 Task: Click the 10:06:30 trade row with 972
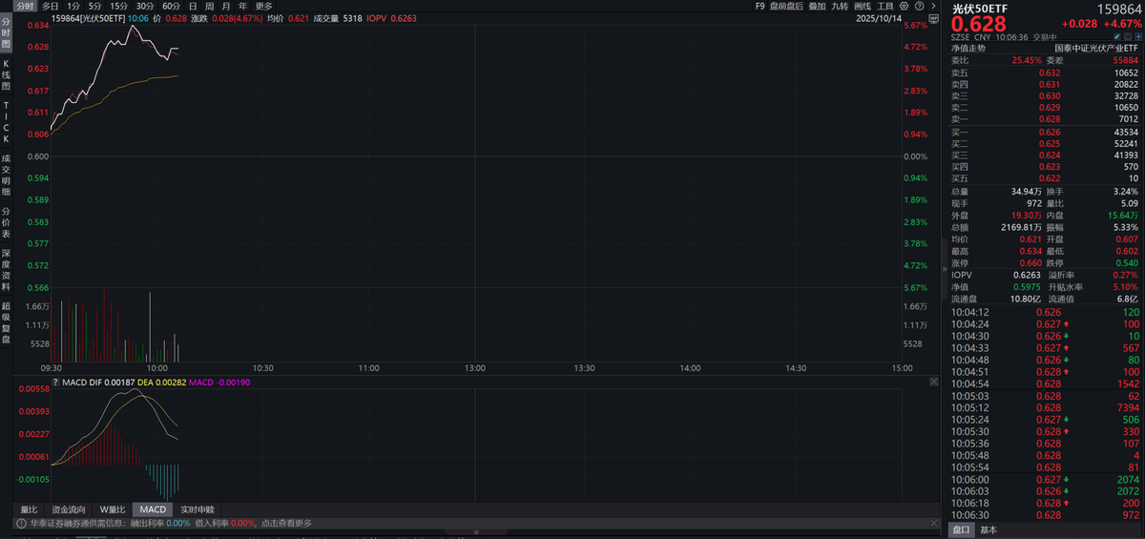(x=1045, y=514)
